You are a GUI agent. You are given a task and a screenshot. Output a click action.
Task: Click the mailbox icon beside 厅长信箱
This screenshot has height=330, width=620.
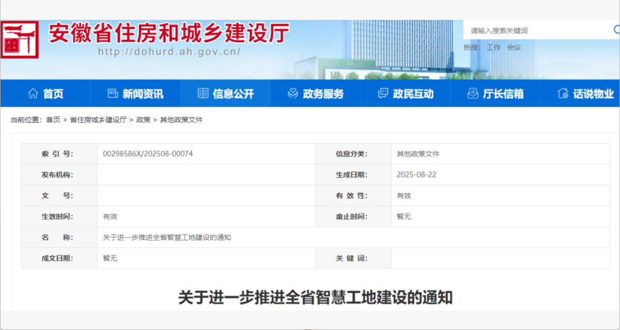[x=473, y=94]
